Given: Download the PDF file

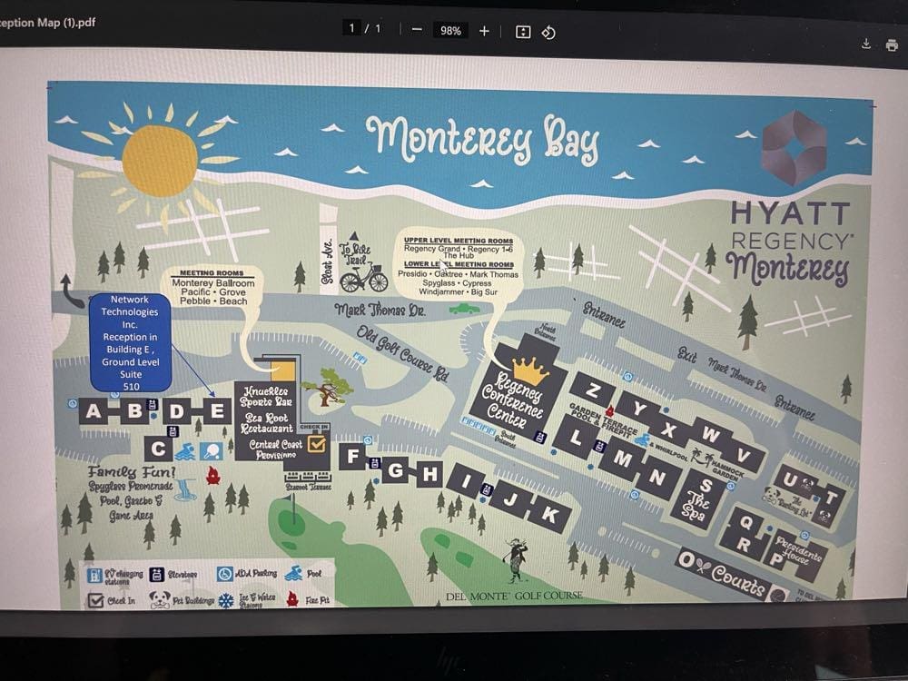Looking at the screenshot, I should tap(866, 44).
